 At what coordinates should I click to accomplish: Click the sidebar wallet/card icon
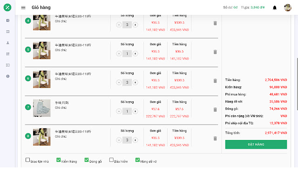(8, 65)
